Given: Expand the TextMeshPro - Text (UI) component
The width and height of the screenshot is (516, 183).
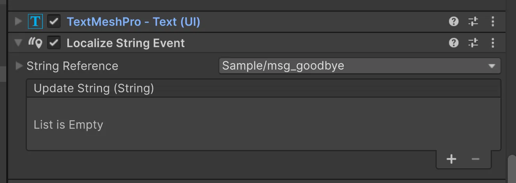Looking at the screenshot, I should (18, 22).
